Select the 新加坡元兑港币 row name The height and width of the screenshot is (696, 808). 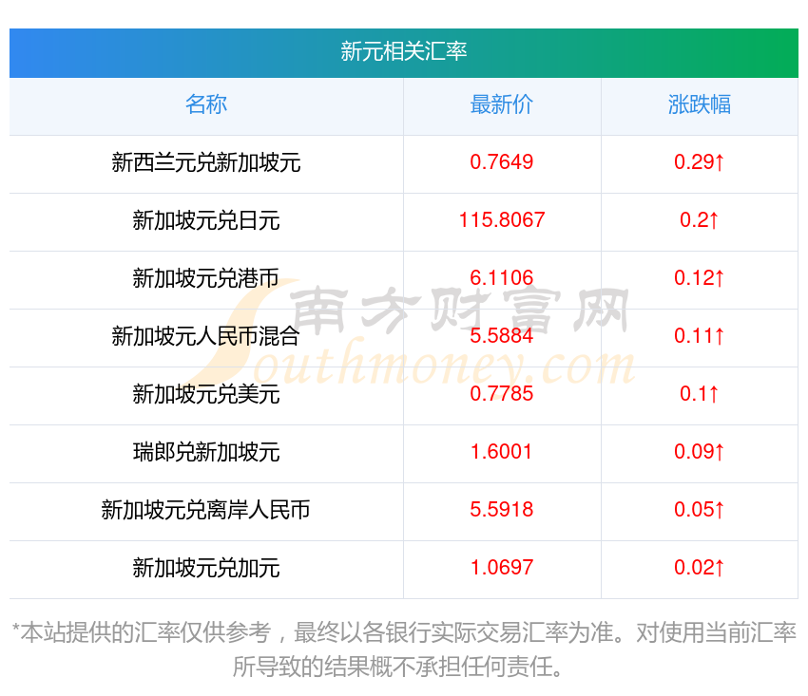coord(206,278)
